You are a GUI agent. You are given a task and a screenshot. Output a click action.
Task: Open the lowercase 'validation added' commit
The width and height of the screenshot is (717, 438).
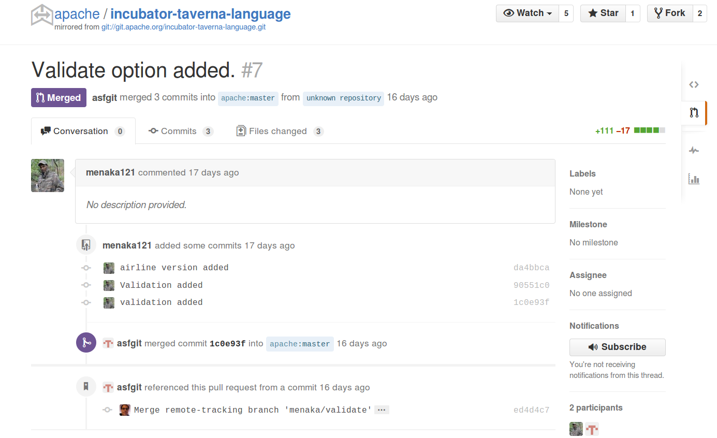[x=162, y=302]
